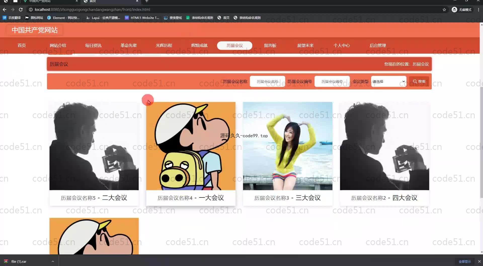
Task: Open the 百度翻译 bookmark
Action: point(12,18)
